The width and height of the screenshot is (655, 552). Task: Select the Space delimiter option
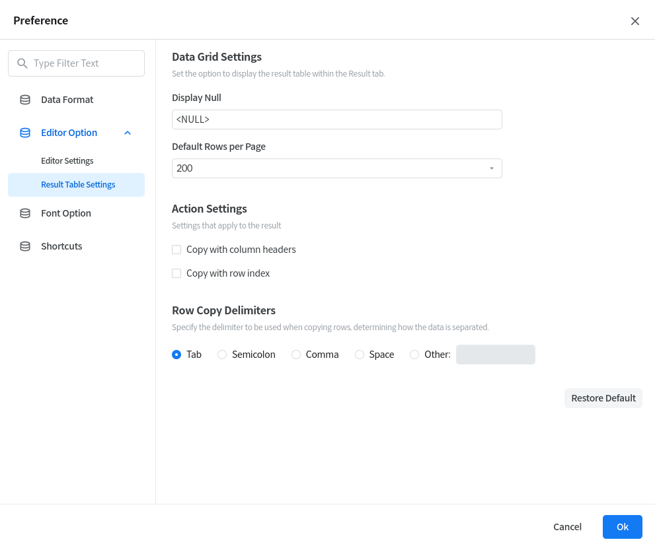coord(360,355)
